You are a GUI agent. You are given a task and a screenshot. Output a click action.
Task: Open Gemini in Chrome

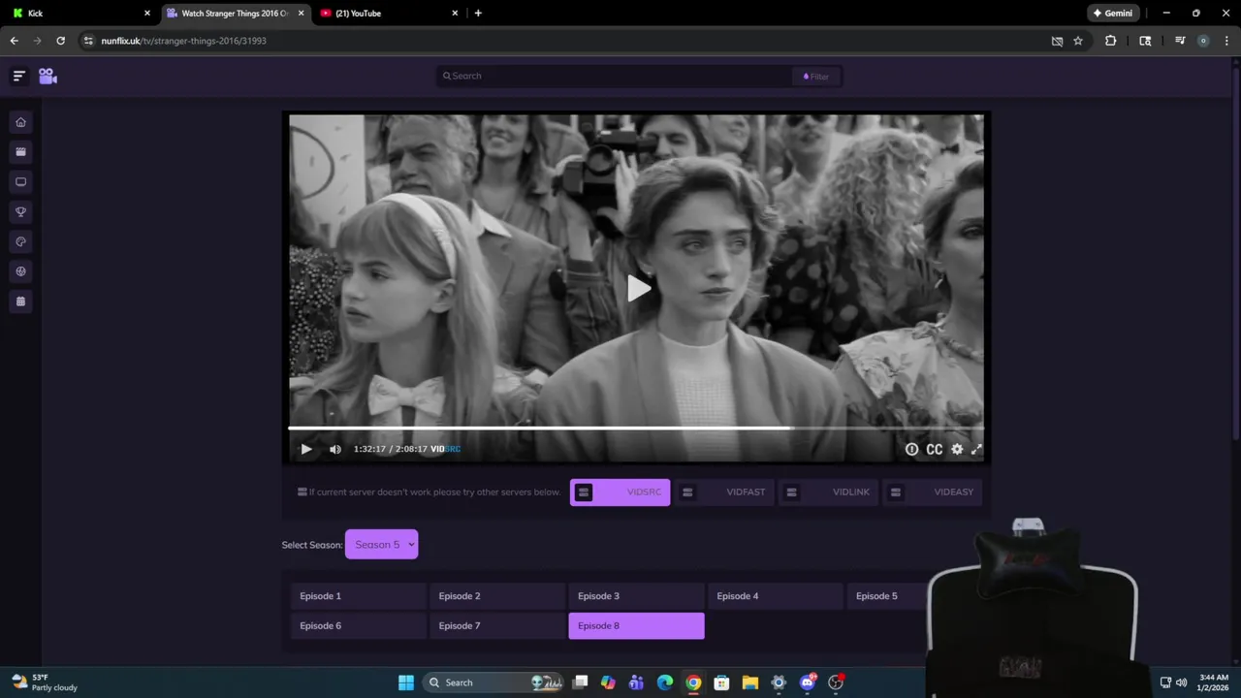pyautogui.click(x=1112, y=14)
